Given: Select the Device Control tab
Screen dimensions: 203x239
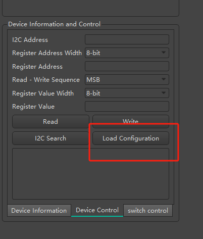Looking at the screenshot, I should point(97,210).
